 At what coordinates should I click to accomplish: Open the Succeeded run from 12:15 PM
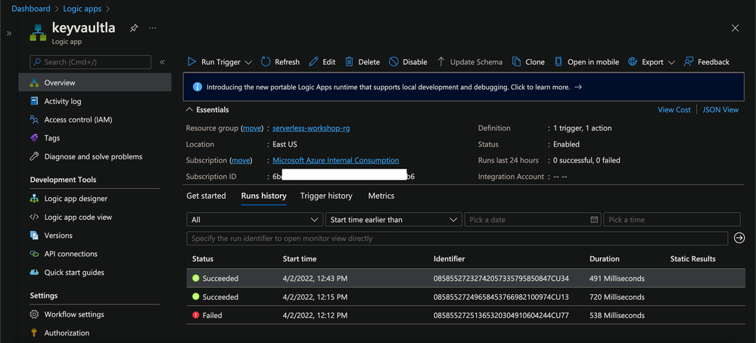[465, 297]
